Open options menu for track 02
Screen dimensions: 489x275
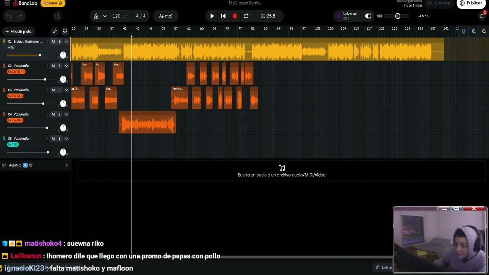pyautogui.click(x=47, y=66)
